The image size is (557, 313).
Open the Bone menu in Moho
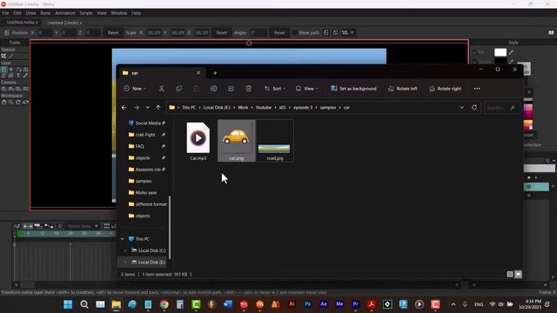click(x=45, y=13)
